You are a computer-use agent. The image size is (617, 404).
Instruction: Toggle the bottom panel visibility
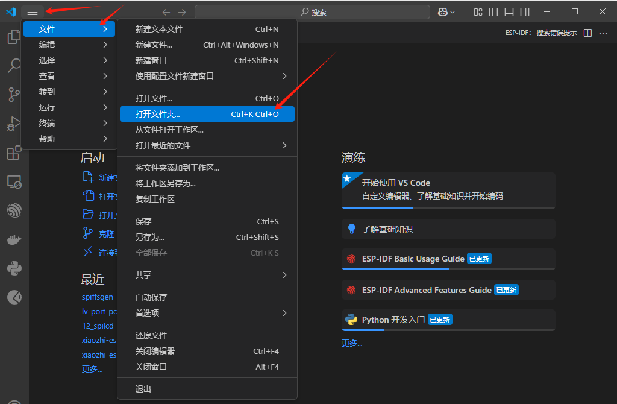point(509,11)
